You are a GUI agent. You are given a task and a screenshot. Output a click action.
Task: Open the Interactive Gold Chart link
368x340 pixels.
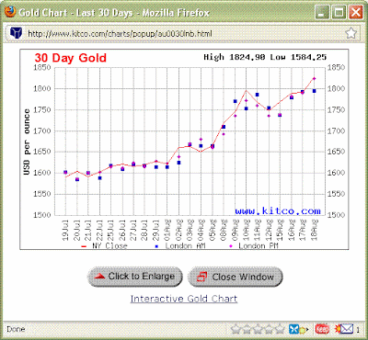tap(184, 299)
